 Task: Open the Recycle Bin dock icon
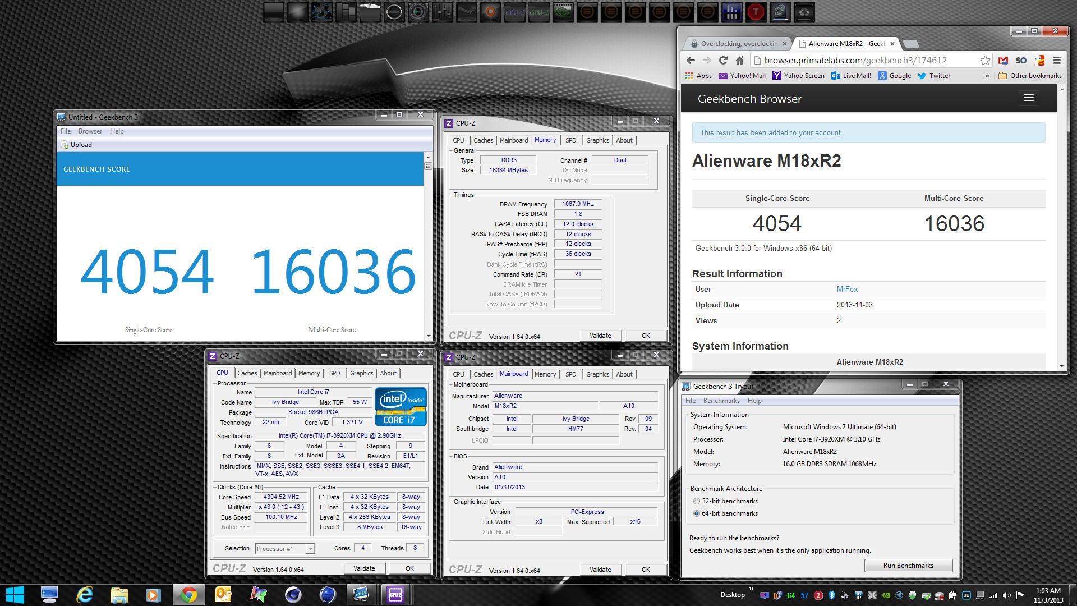[804, 12]
